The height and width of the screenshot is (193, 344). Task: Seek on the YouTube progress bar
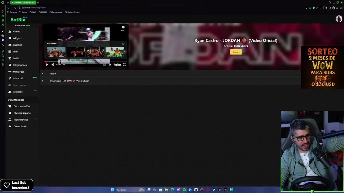point(86,62)
